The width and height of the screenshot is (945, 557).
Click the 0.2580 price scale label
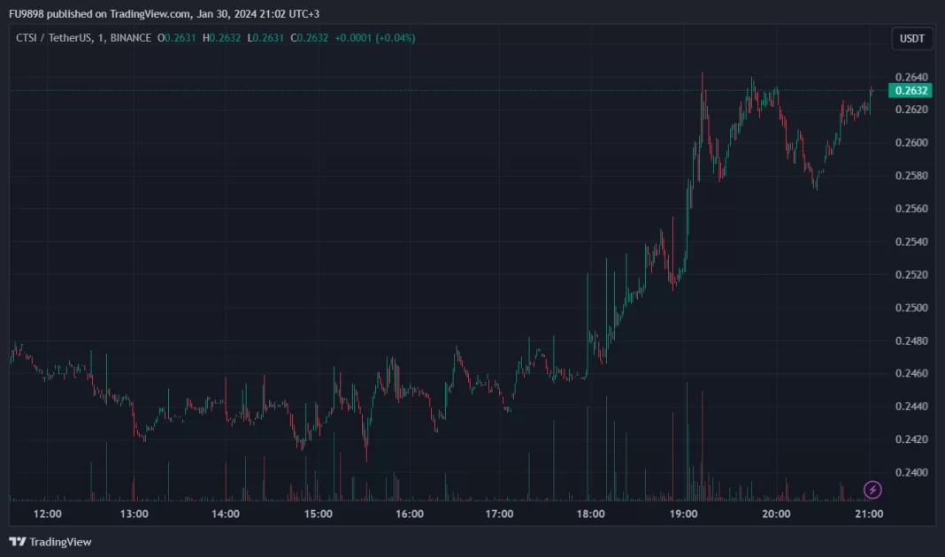click(x=910, y=175)
